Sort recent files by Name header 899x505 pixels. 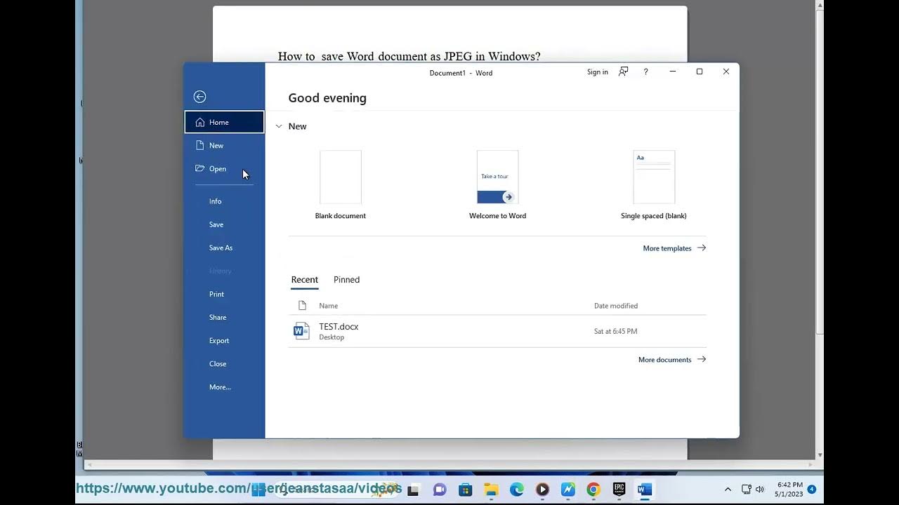(328, 306)
